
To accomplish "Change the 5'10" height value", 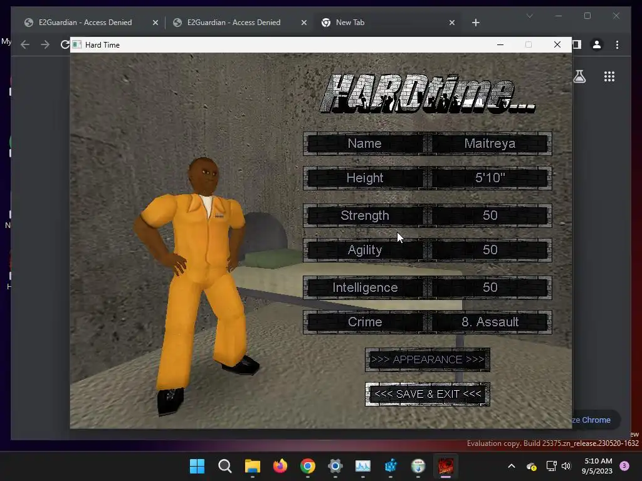I will coord(490,178).
